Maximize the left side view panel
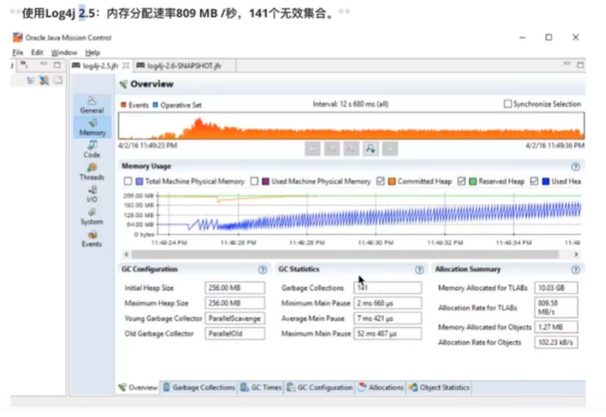Viewport: 606px width, 417px height. point(57,65)
